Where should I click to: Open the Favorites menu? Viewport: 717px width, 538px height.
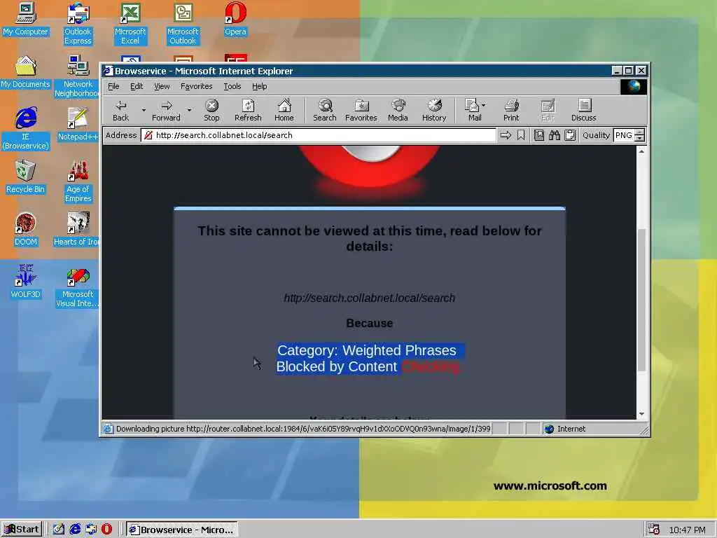coord(196,86)
